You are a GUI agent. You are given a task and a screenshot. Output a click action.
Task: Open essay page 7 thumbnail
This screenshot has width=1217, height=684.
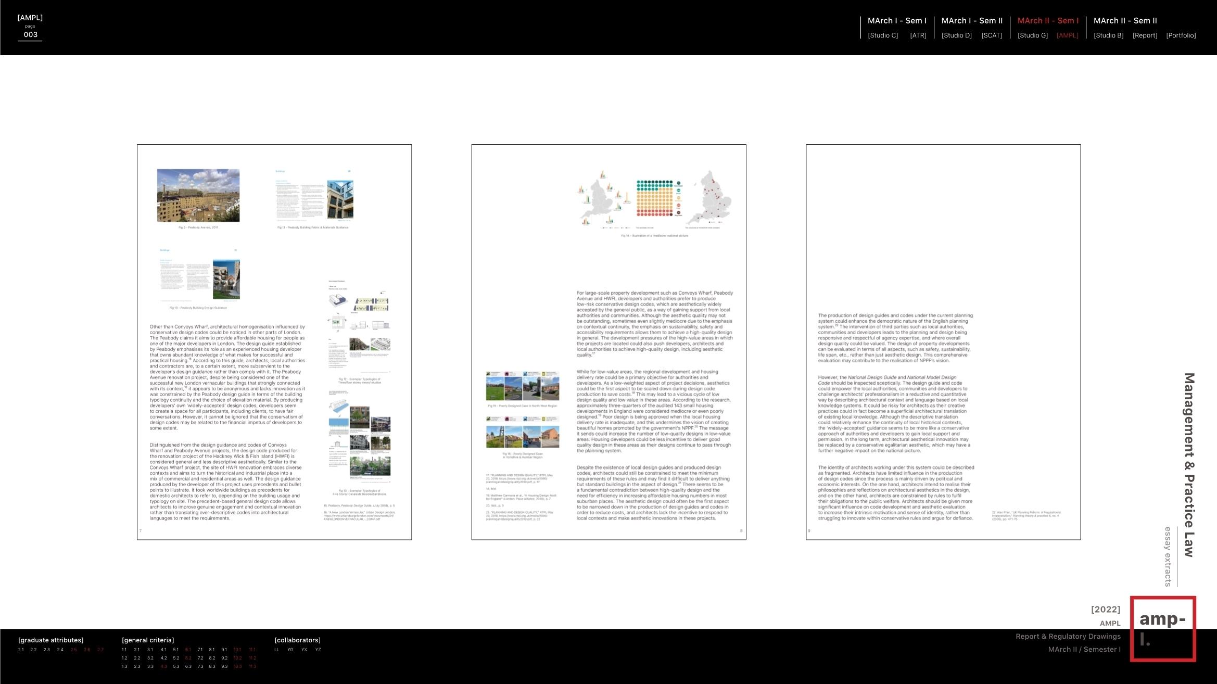tap(274, 342)
